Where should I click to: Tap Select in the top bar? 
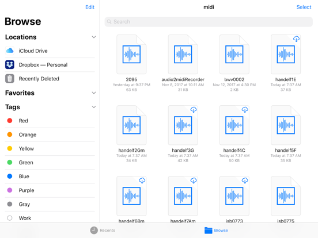point(304,7)
